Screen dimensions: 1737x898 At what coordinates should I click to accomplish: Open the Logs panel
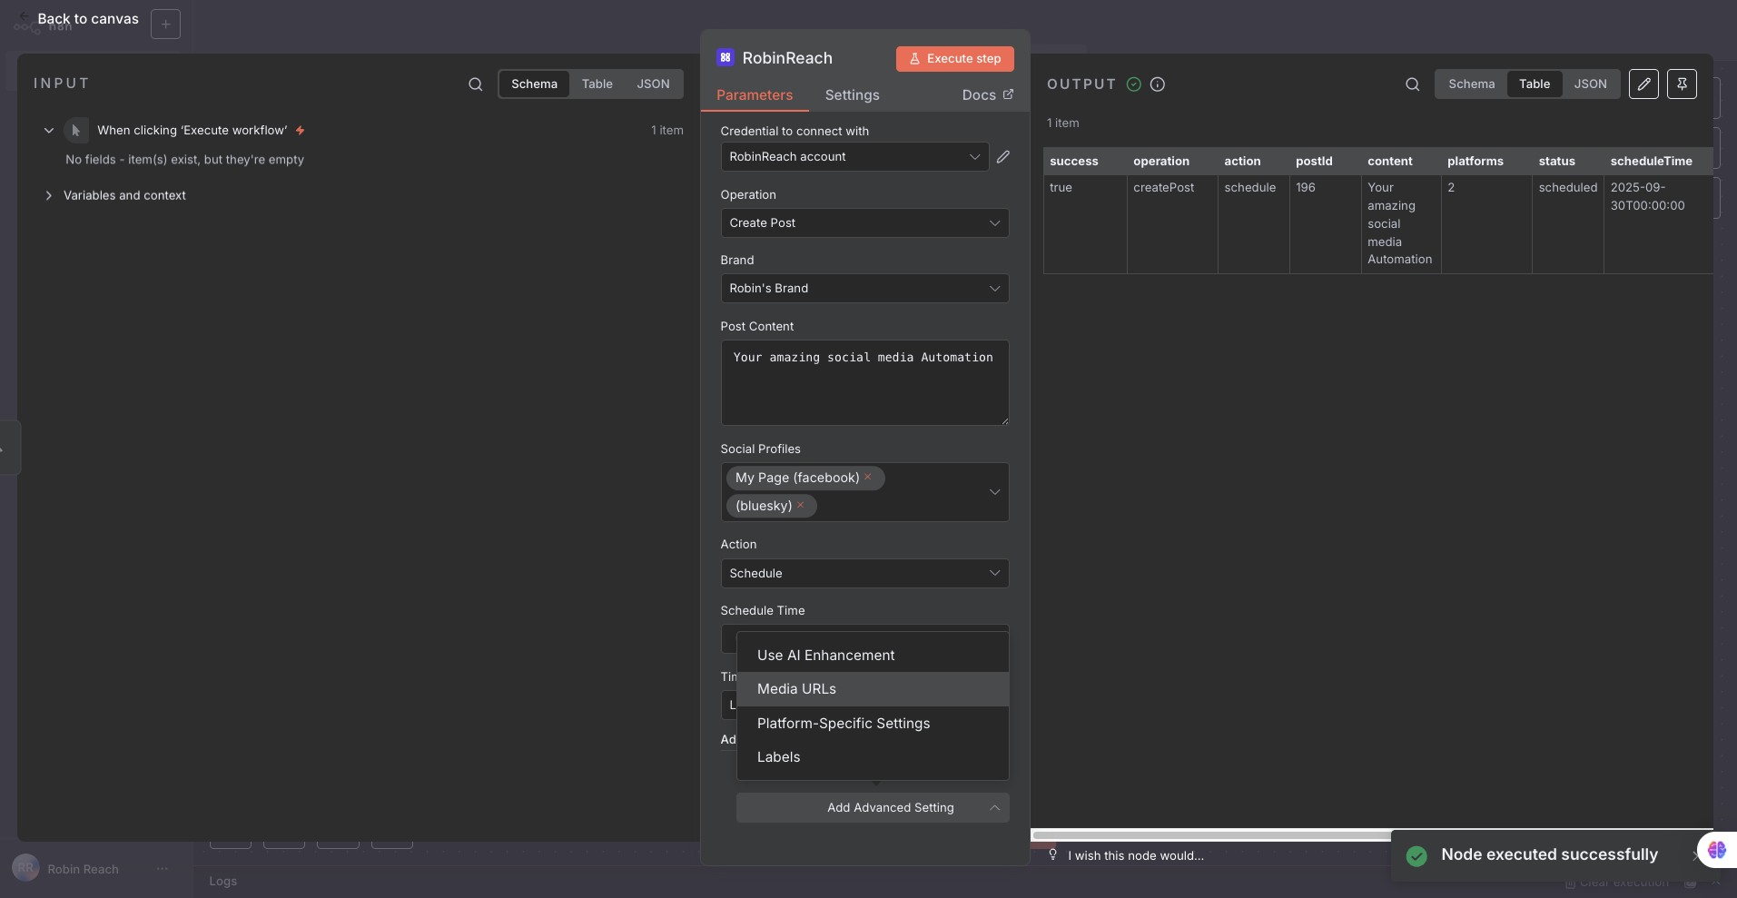[x=223, y=881]
